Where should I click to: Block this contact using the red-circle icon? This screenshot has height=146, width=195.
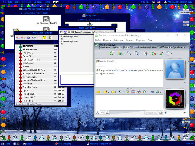(x=154, y=53)
